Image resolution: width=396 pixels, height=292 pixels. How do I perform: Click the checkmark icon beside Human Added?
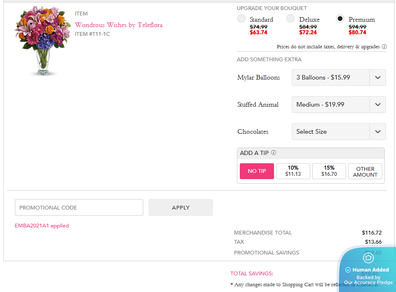tap(348, 270)
